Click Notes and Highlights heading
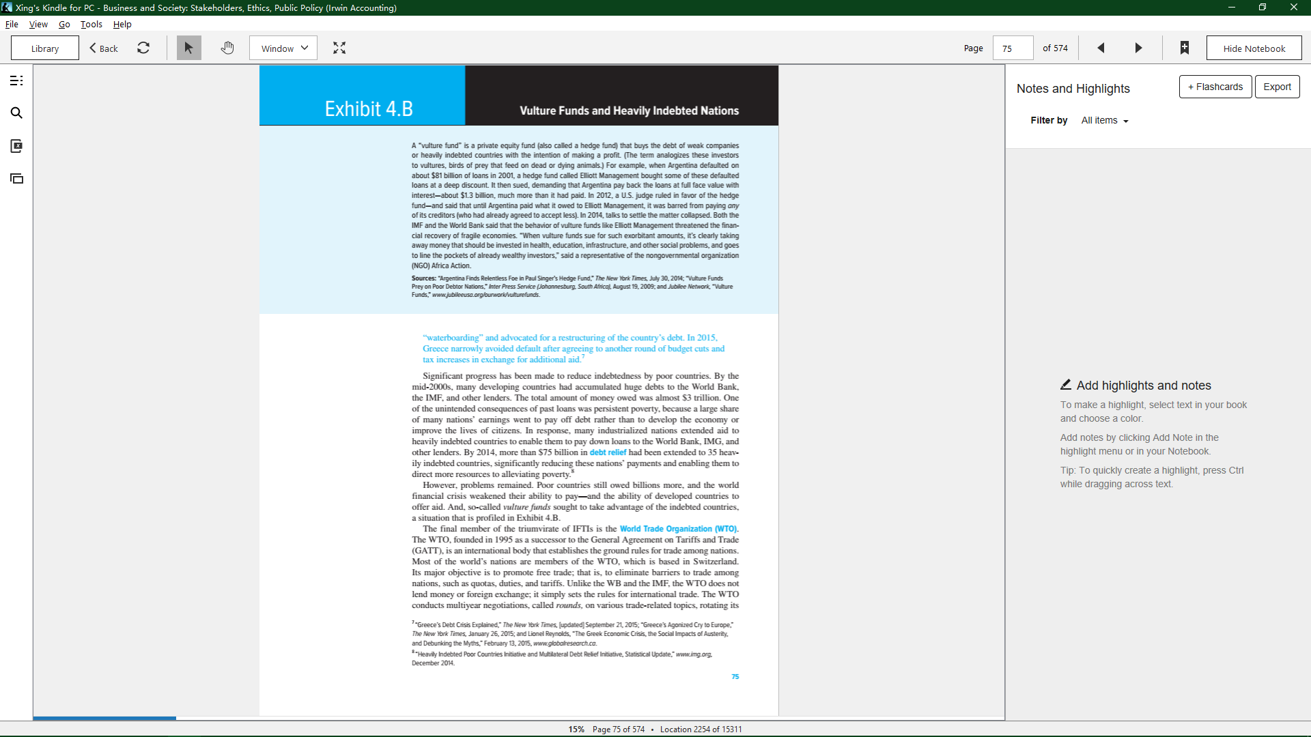Viewport: 1311px width, 737px height. click(x=1073, y=89)
